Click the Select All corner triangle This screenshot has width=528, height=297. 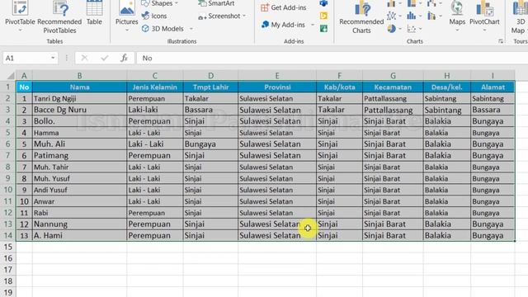pos(11,75)
